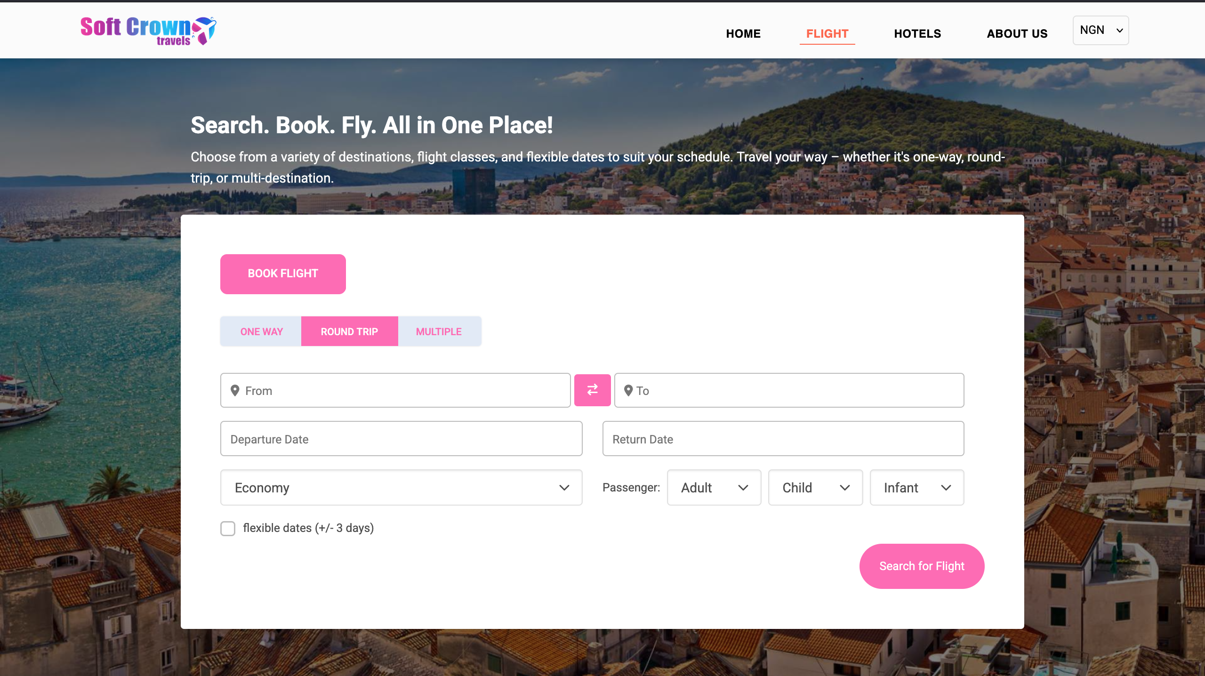Viewport: 1205px width, 676px height.
Task: Go to the HOTELS menu item
Action: [917, 33]
